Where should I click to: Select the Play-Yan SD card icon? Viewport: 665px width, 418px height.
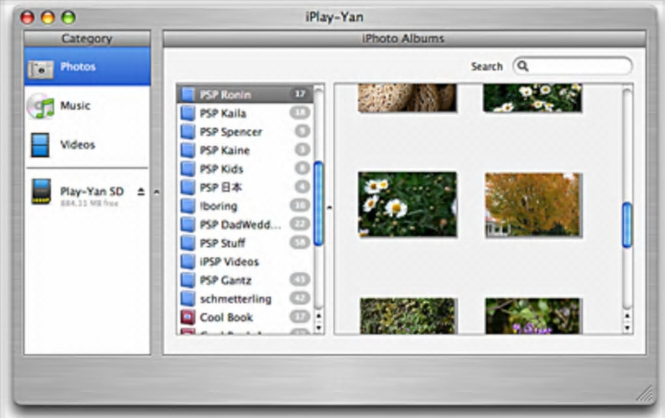(41, 192)
